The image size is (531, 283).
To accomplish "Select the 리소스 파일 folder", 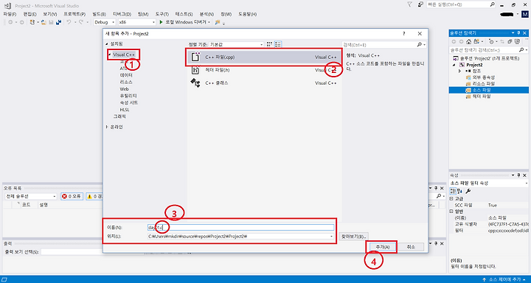I will [480, 83].
